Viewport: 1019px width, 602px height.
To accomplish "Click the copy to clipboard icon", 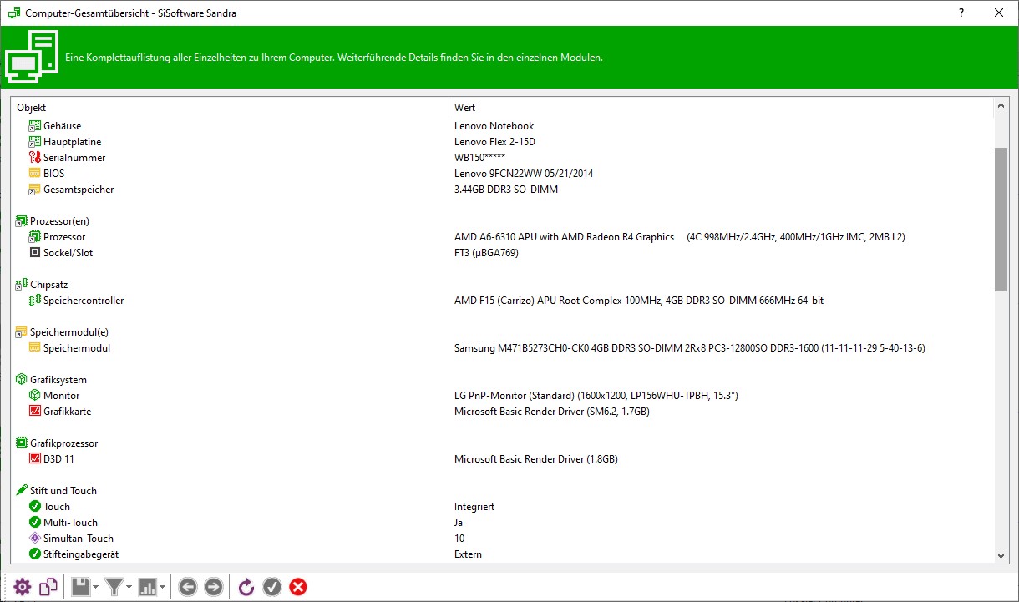I will click(x=48, y=587).
